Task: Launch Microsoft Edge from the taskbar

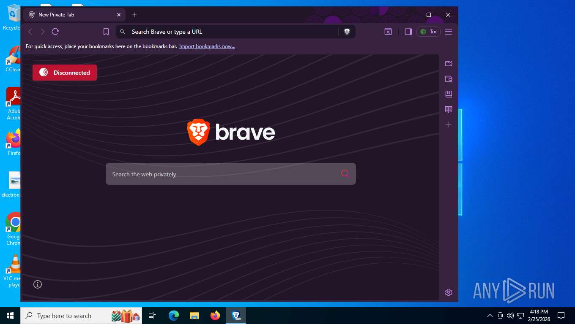Action: pyautogui.click(x=174, y=316)
